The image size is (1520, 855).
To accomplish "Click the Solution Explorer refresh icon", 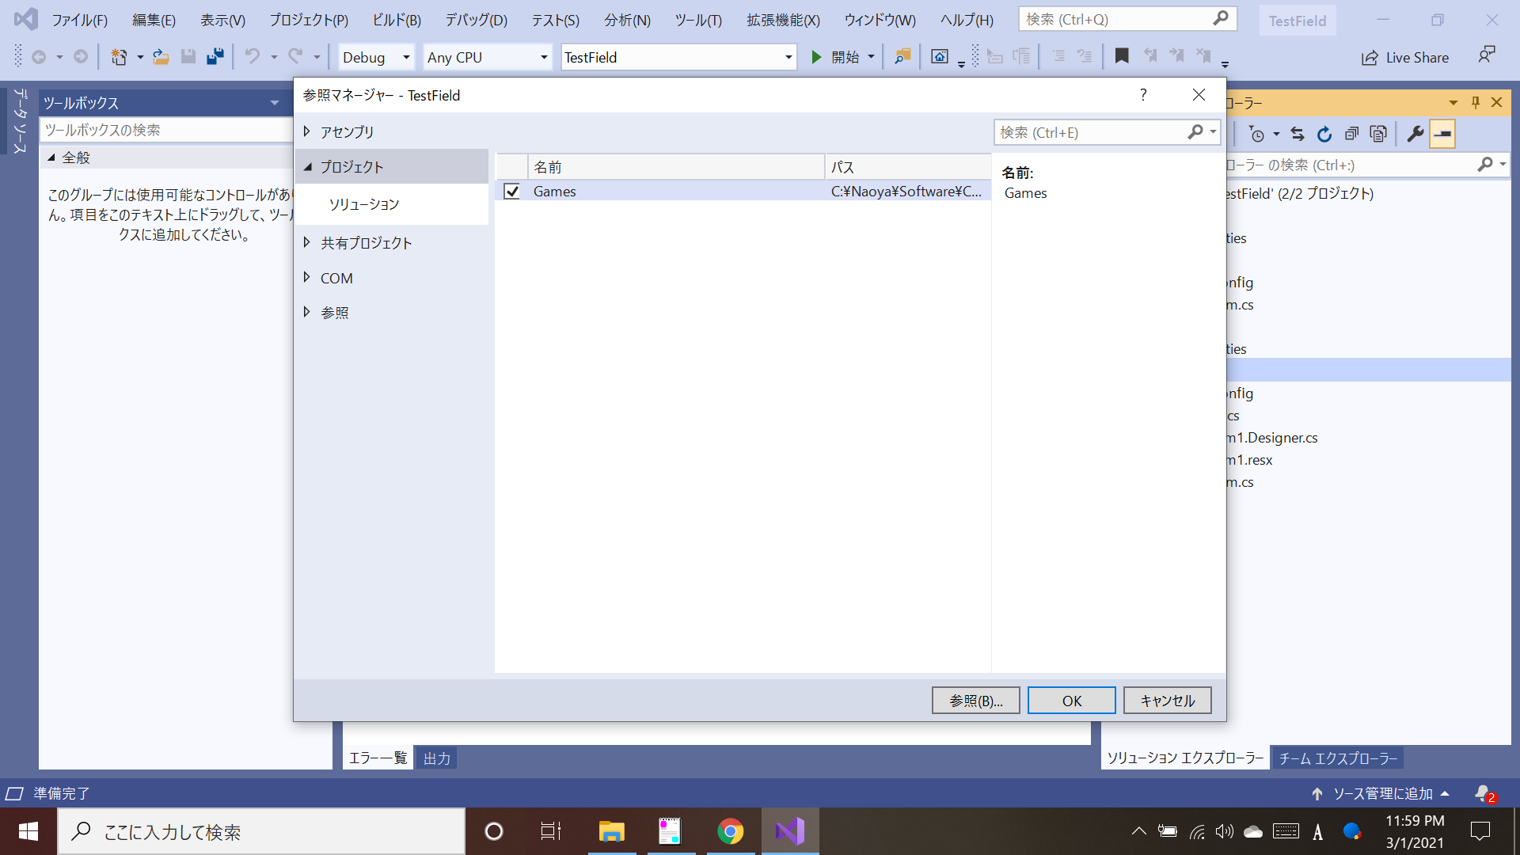I will pyautogui.click(x=1324, y=134).
